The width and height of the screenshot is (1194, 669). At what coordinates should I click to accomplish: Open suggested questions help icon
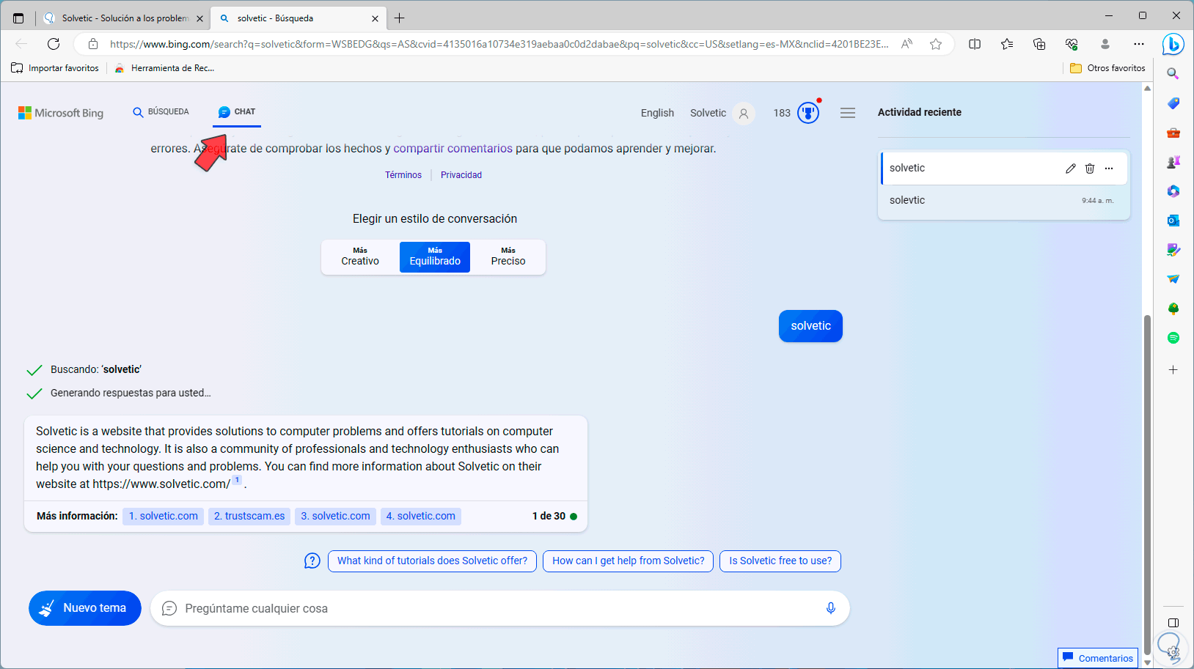pos(312,561)
